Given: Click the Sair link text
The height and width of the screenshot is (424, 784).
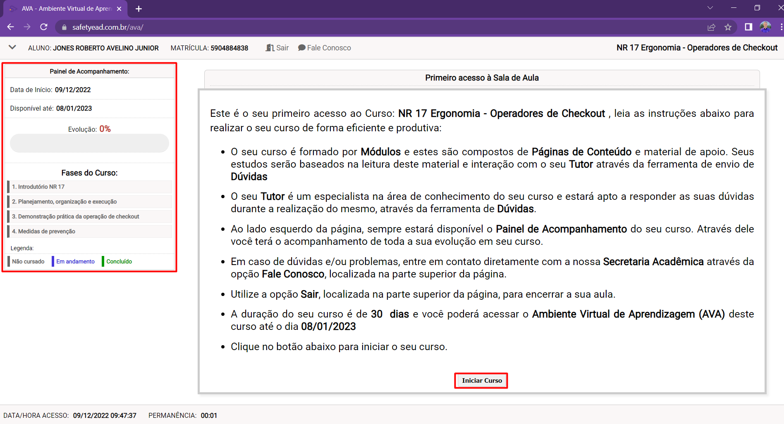Looking at the screenshot, I should click(282, 48).
